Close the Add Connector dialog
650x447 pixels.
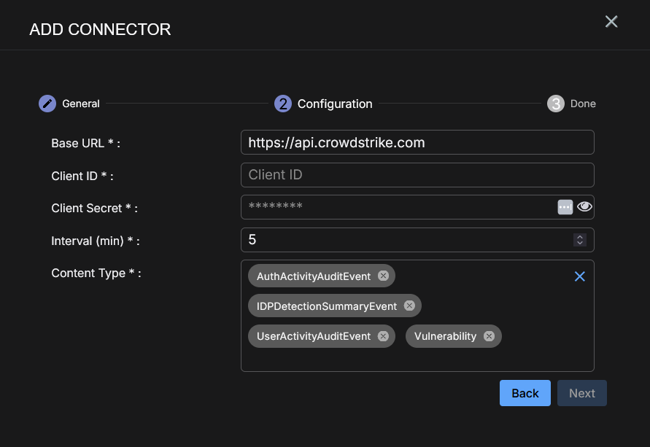tap(611, 22)
